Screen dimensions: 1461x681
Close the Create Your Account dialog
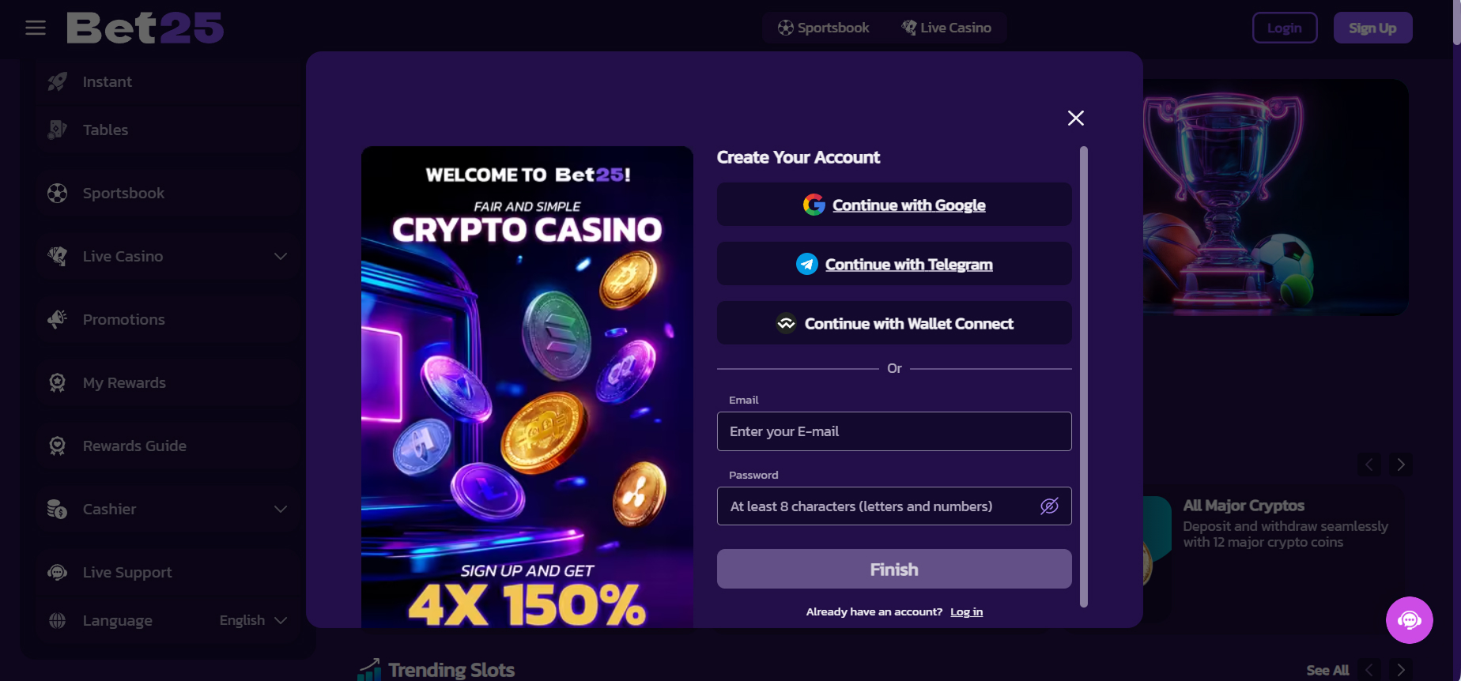(x=1075, y=119)
